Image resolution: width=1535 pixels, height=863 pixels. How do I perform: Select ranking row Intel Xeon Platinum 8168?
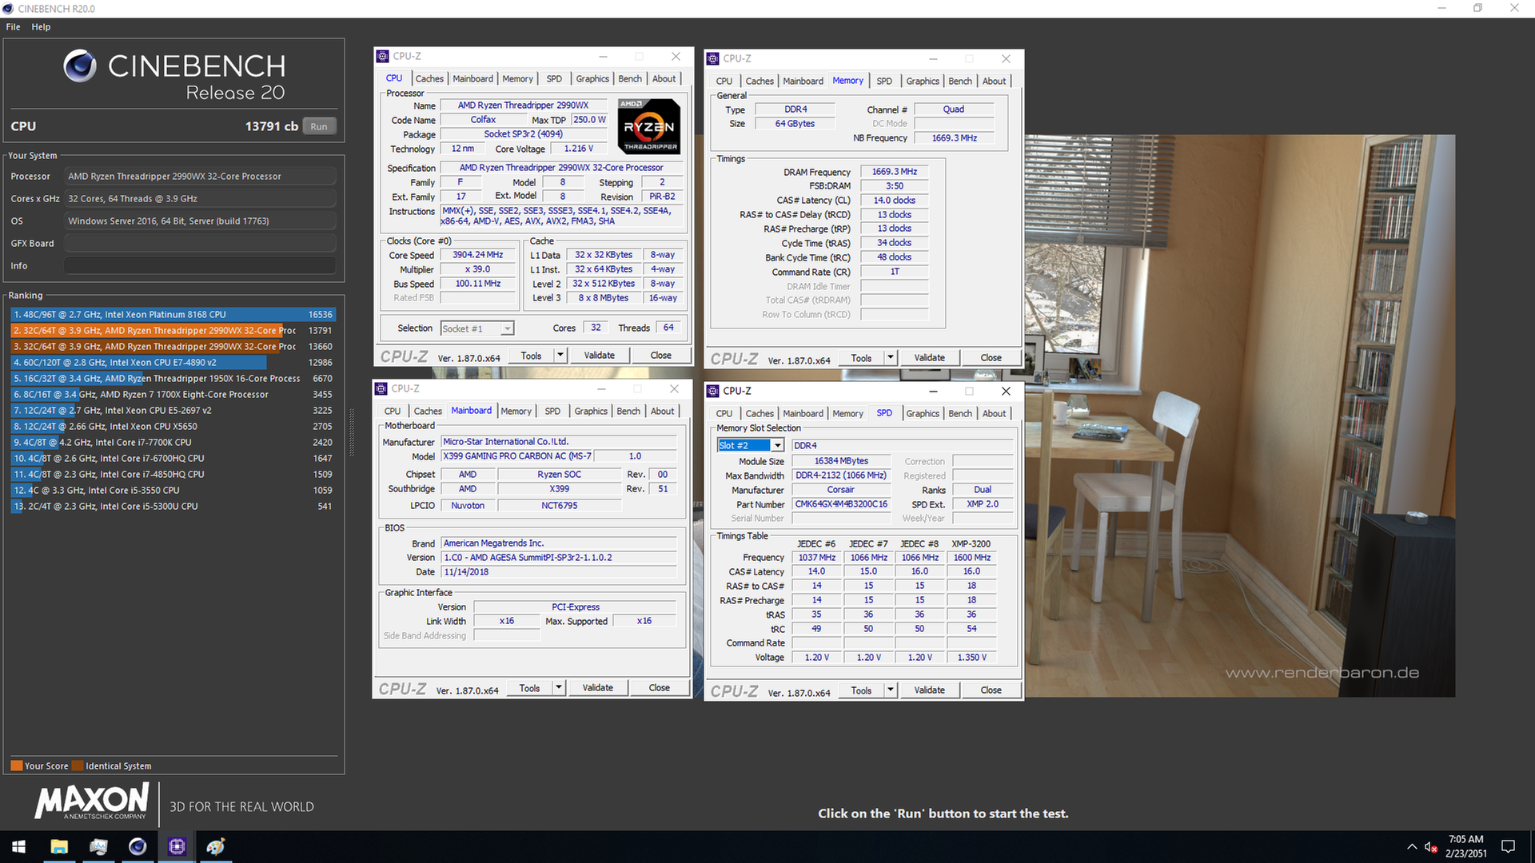click(173, 315)
